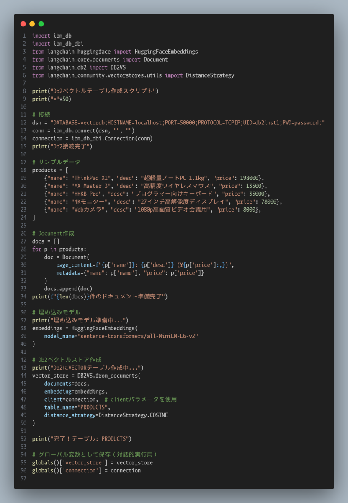Click the print "Db2接続完了" statement
This screenshot has height=503, width=348.
tap(62, 146)
